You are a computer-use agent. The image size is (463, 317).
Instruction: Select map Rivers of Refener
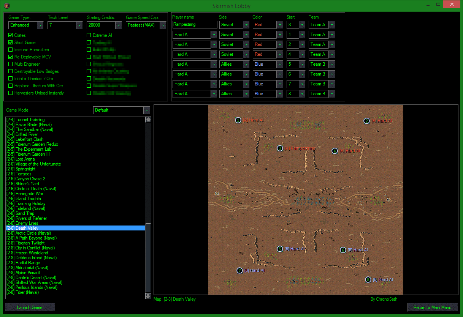75,218
